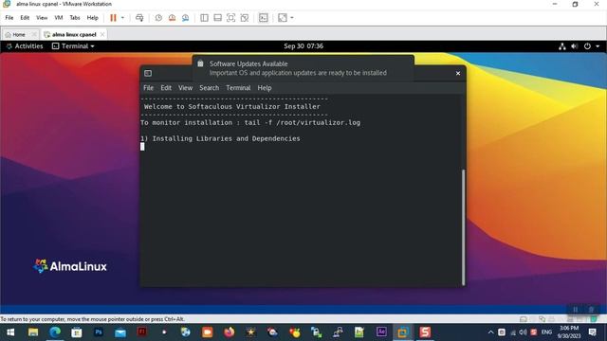Open the VMware Tabs menu

75,18
